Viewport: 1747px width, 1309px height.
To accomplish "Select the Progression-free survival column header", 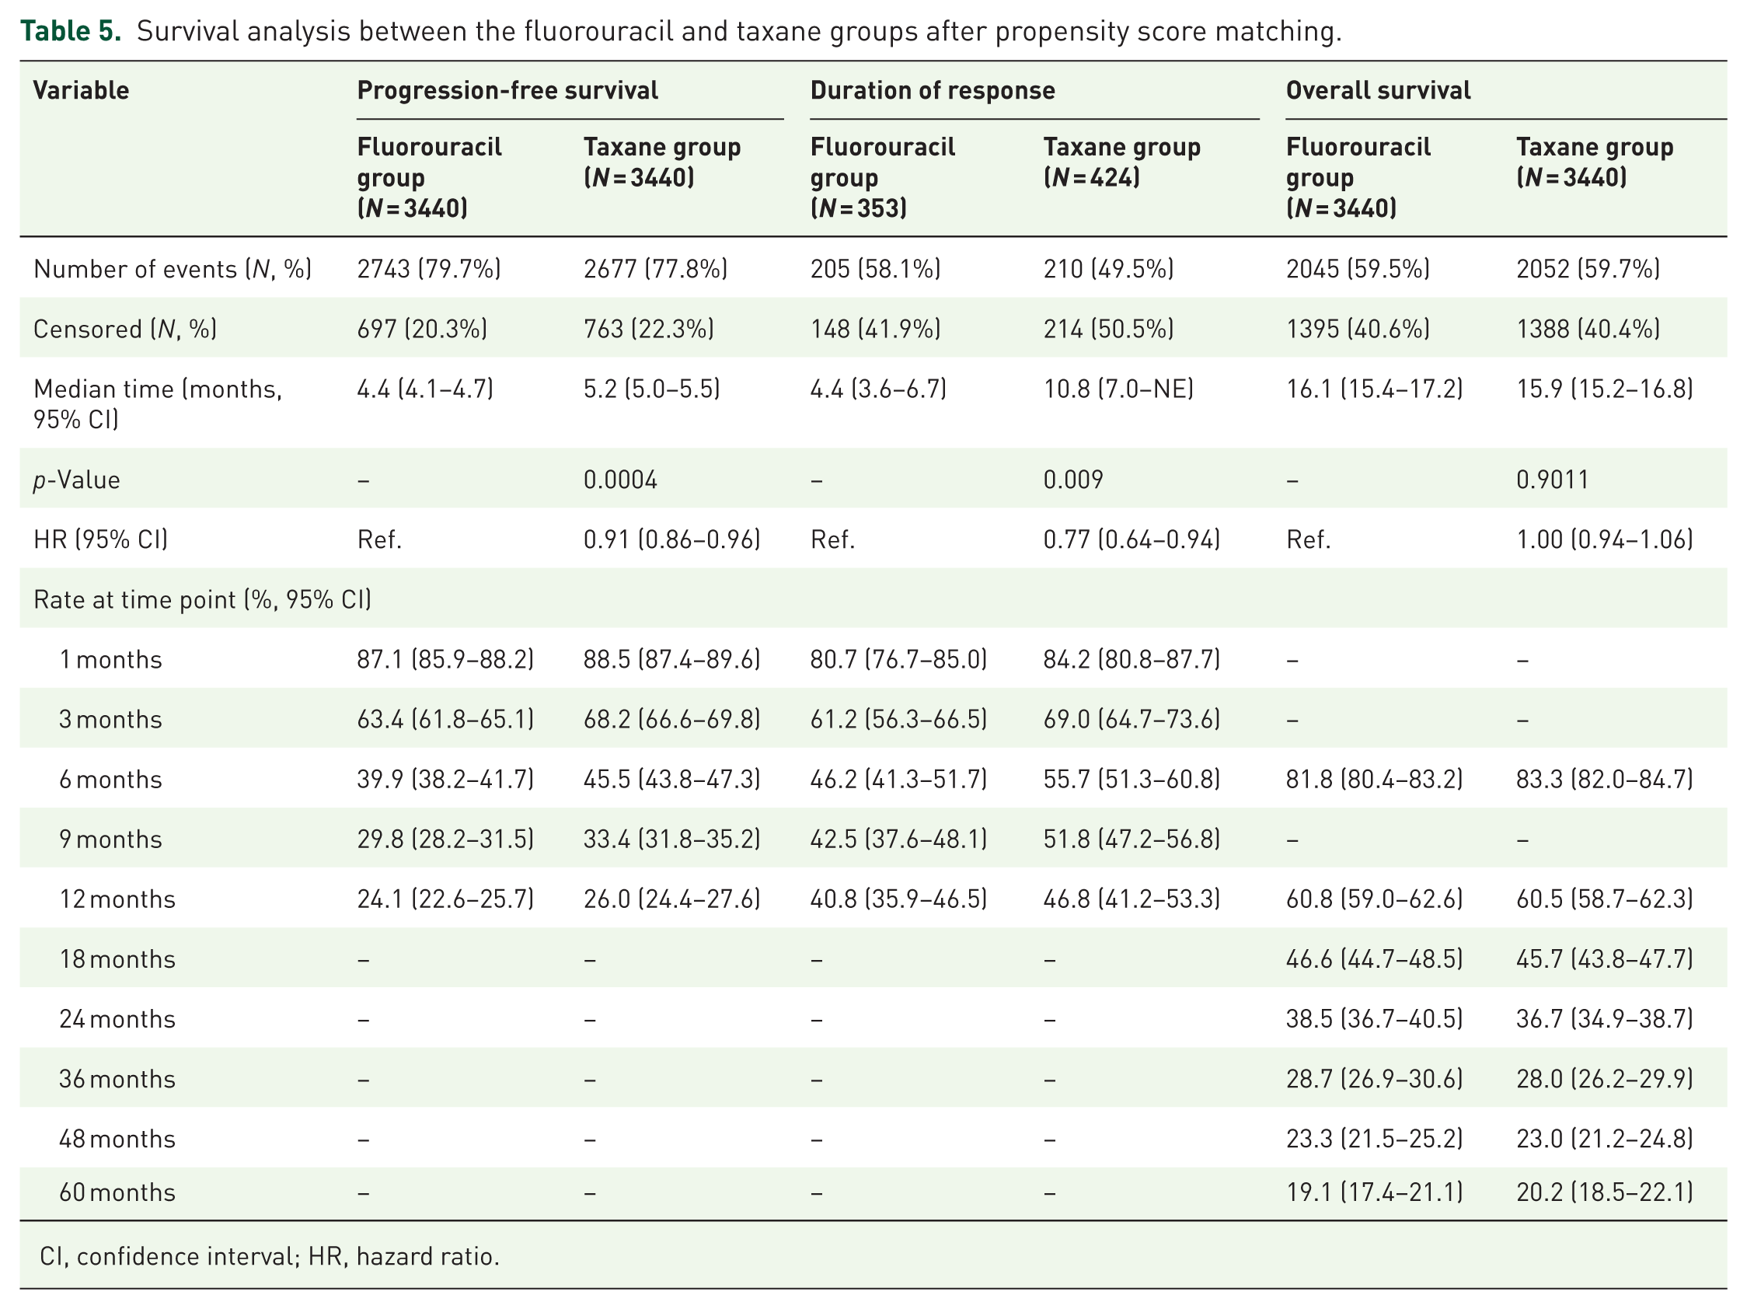I will pos(507,90).
